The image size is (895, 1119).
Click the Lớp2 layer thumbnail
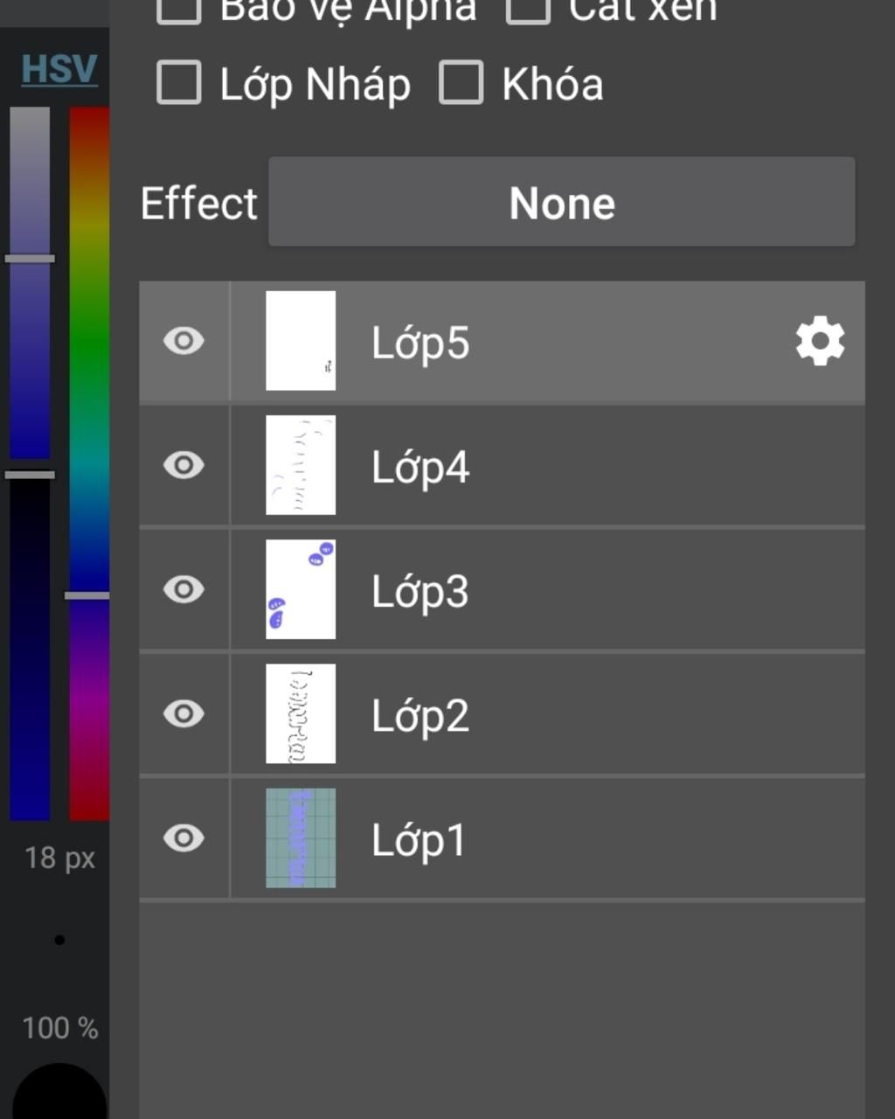pos(301,713)
